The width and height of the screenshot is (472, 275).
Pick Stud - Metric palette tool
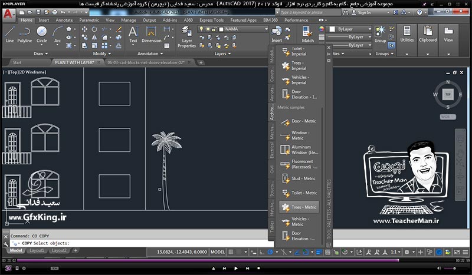[x=299, y=178]
